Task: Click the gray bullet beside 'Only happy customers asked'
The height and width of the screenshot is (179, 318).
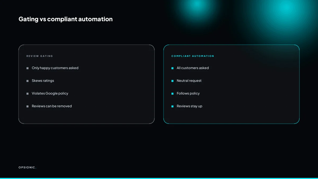Action: (x=28, y=68)
